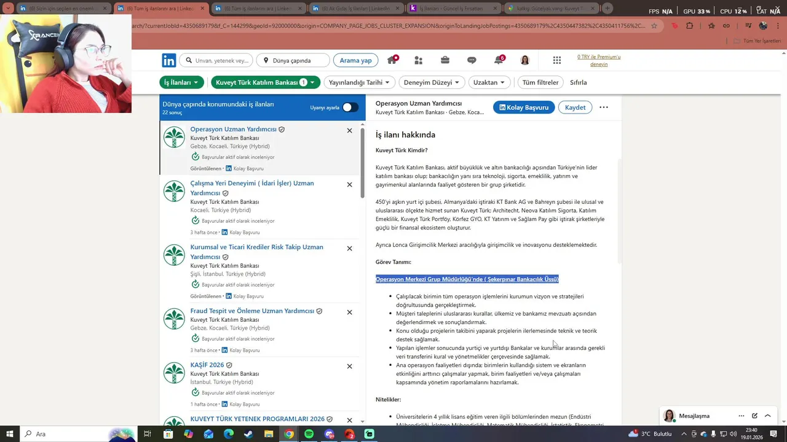Image resolution: width=787 pixels, height=442 pixels.
Task: Open the 0 TRY Premium trial link
Action: (x=599, y=60)
